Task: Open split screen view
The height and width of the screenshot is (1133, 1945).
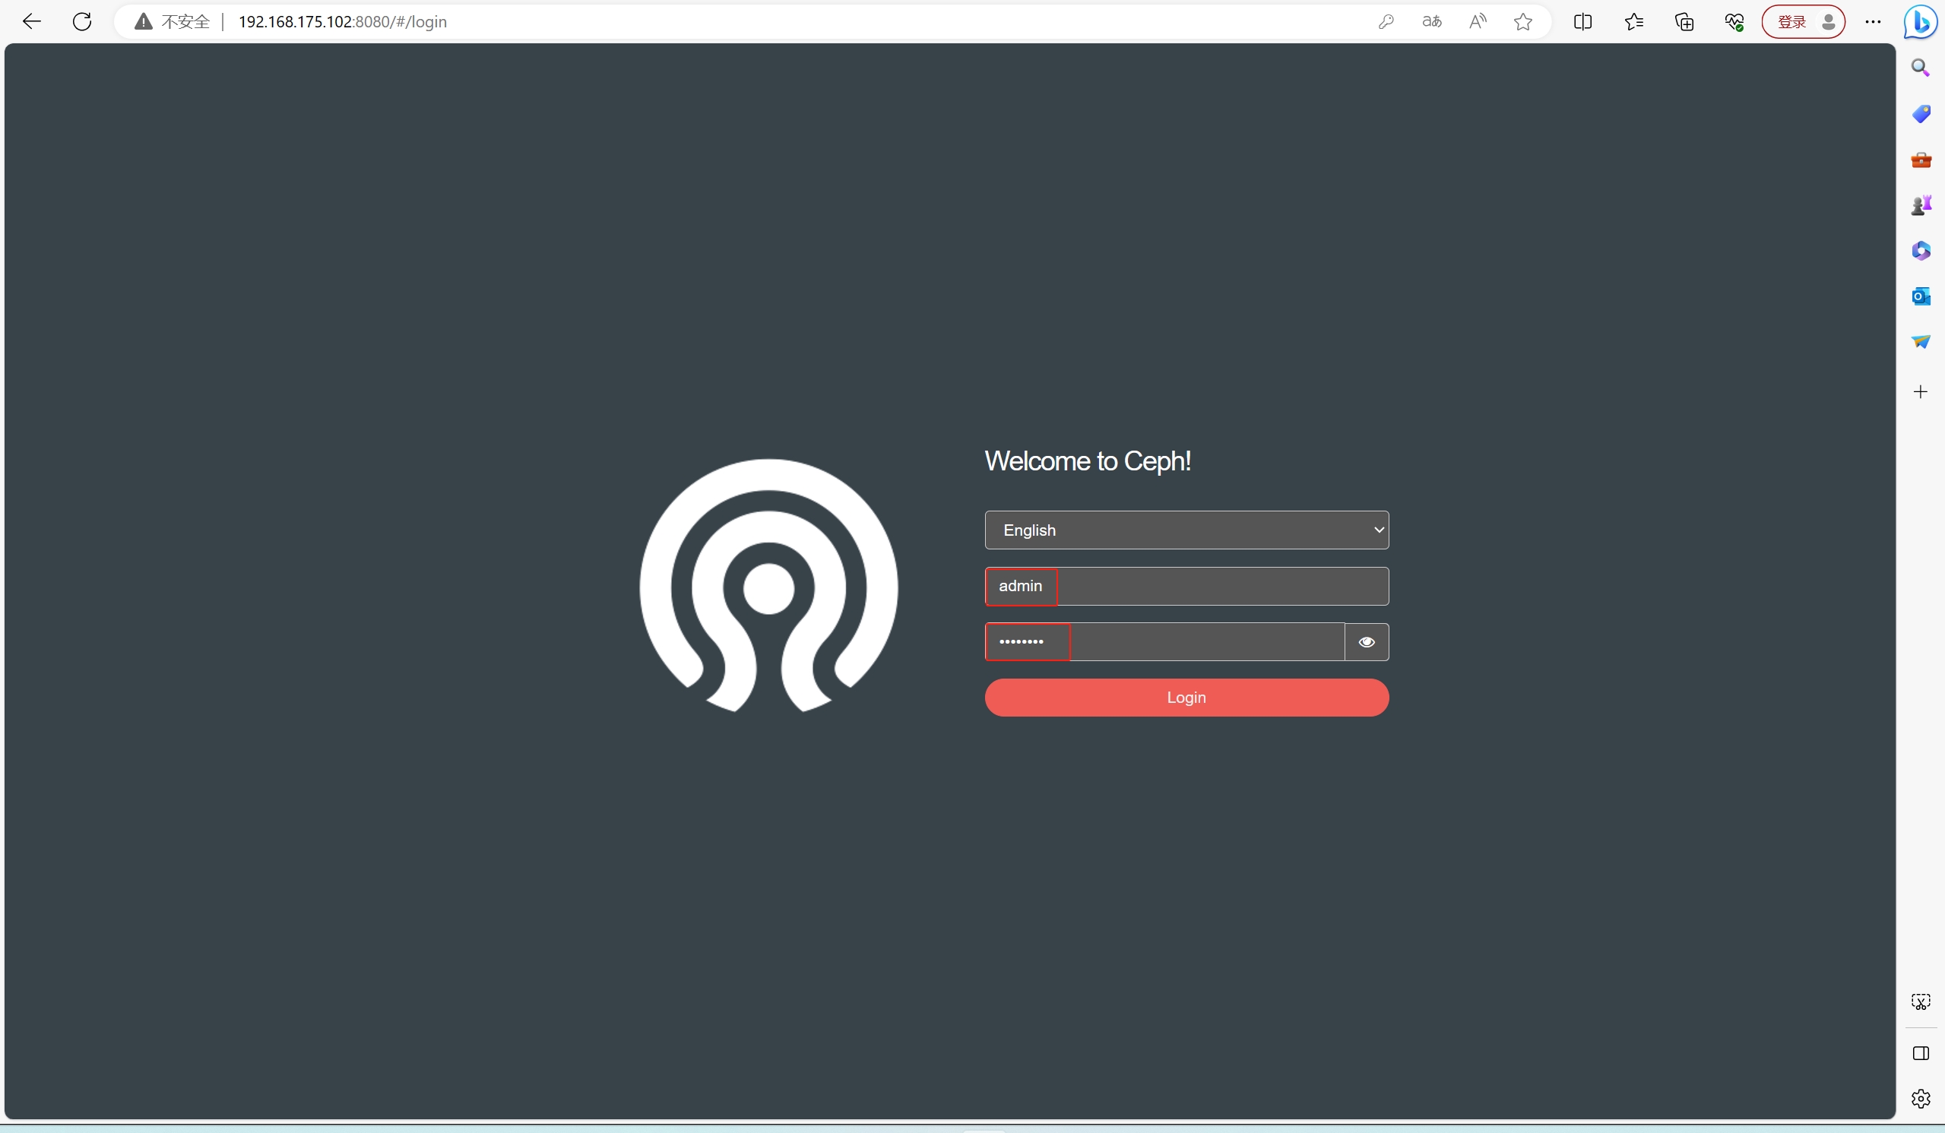Action: pyautogui.click(x=1582, y=21)
